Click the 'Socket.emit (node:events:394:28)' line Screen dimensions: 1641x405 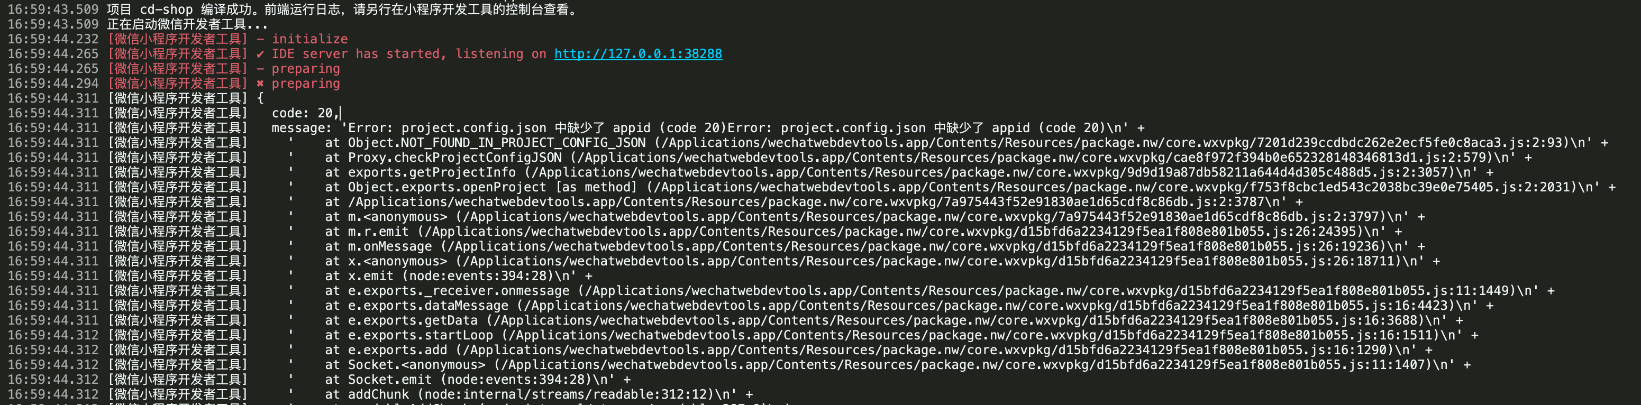470,380
